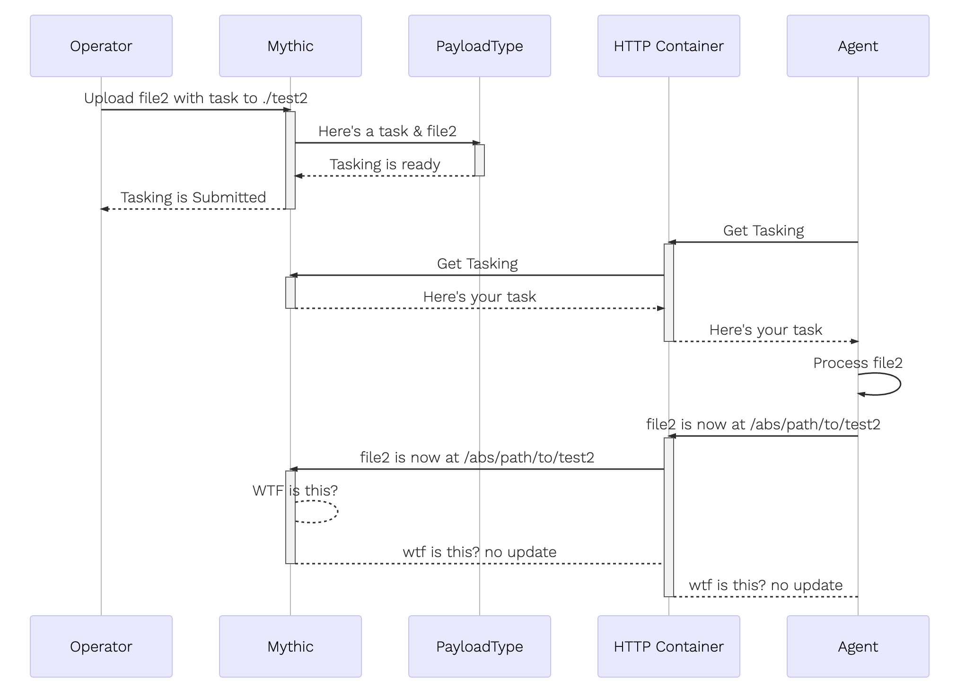Select 'WTF is this?' self-message label
965x697 pixels.
[295, 491]
